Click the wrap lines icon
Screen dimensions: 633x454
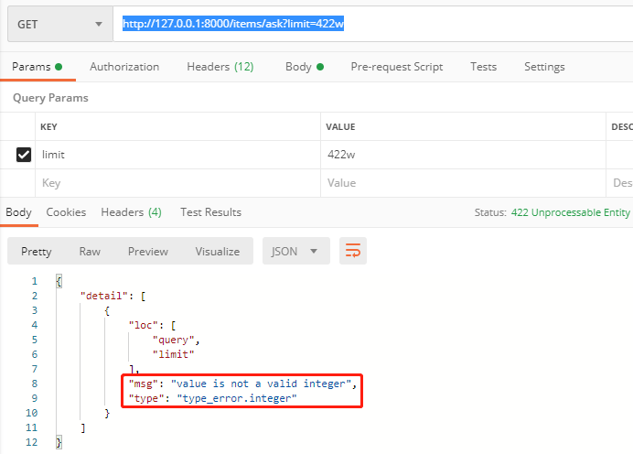(353, 251)
